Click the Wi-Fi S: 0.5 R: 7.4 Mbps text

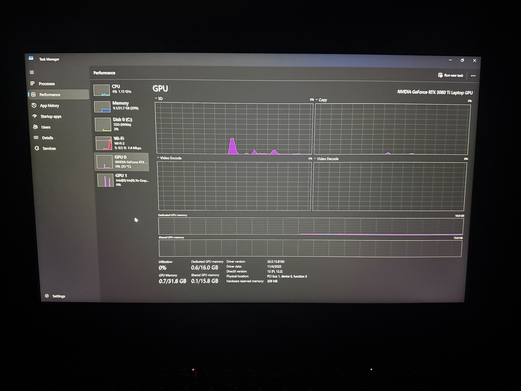click(128, 148)
